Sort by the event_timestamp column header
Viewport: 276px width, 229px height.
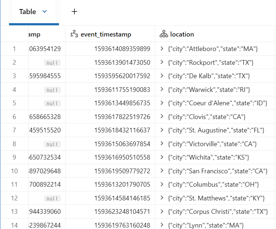click(106, 34)
